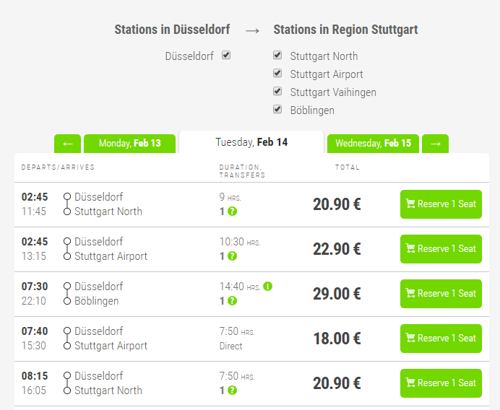Image resolution: width=500 pixels, height=410 pixels.
Task: Uncheck the Böblingen station checkbox
Action: click(x=277, y=109)
